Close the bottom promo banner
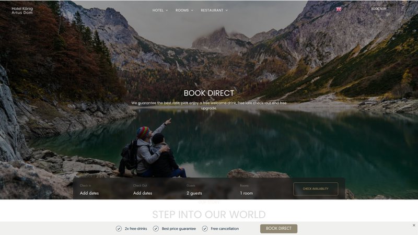Viewport: 418px width, 235px height. click(414, 225)
